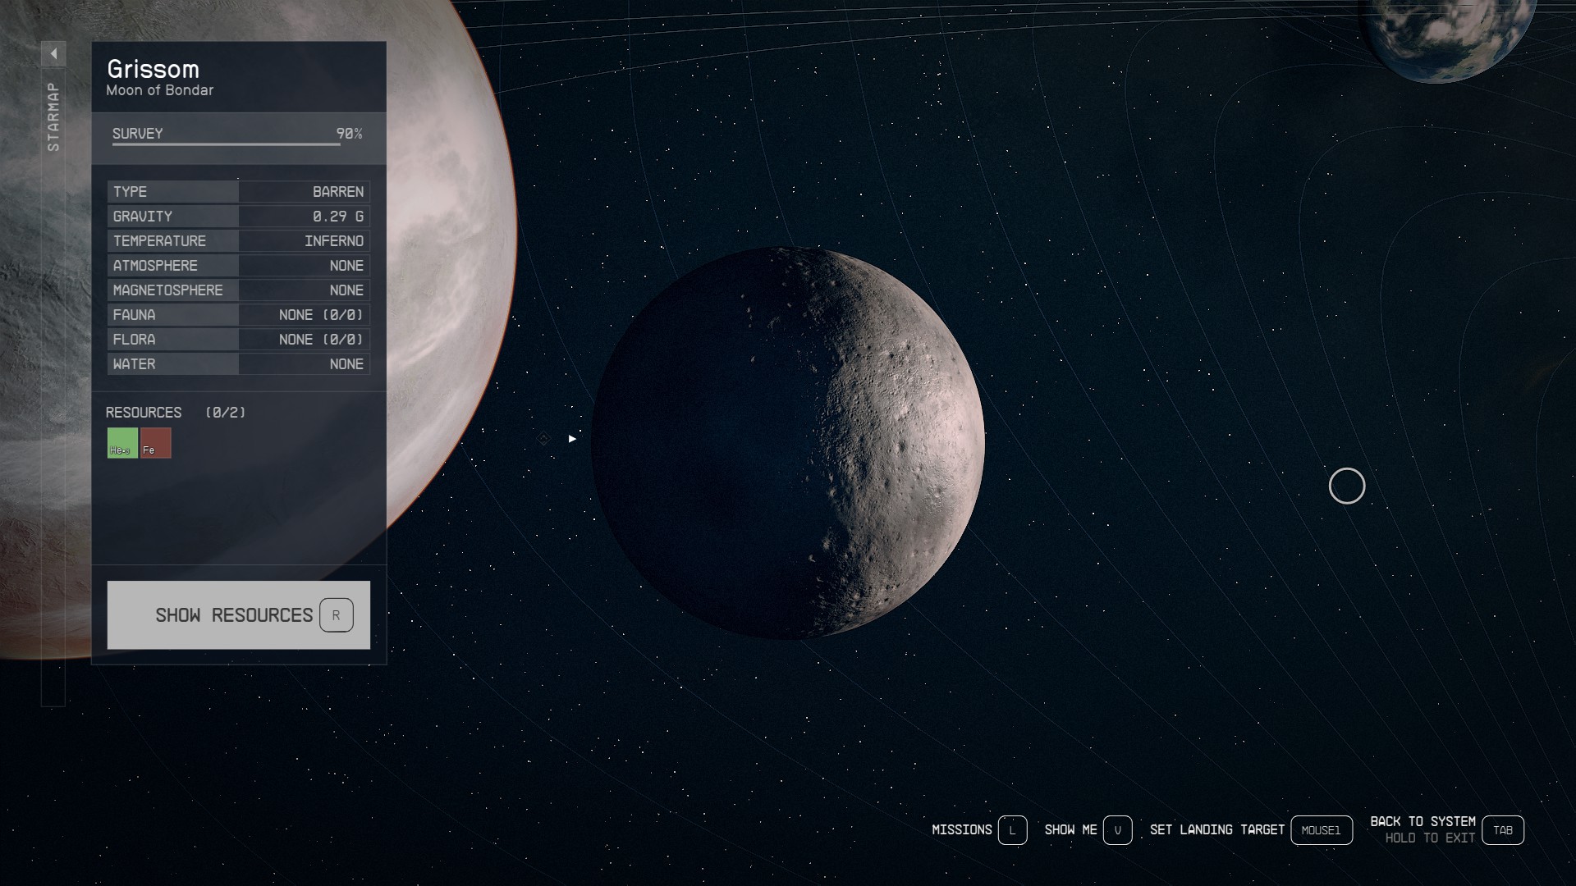This screenshot has height=886, width=1576.
Task: Click the GRAVITY row label
Action: [143, 217]
